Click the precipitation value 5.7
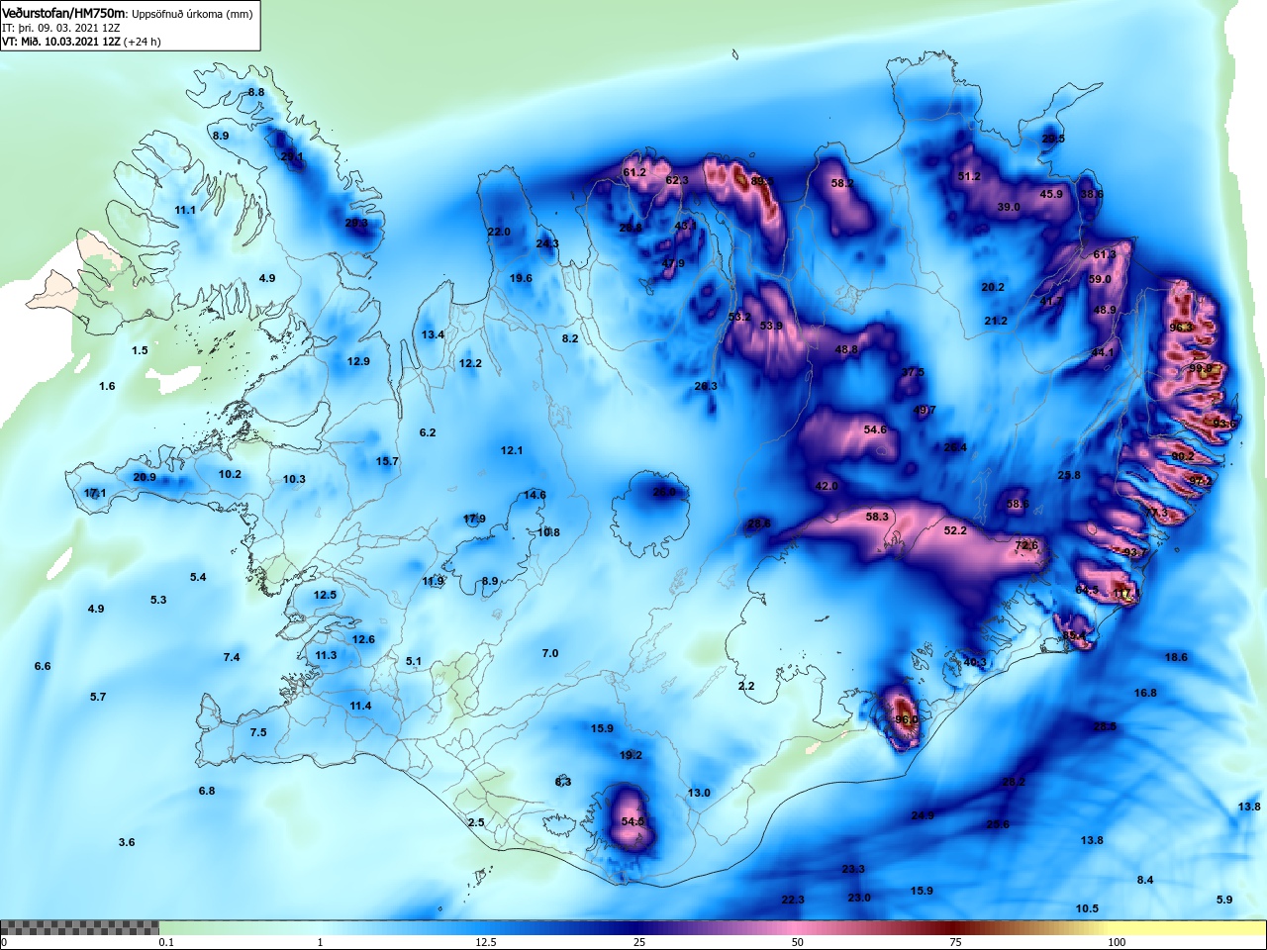Image resolution: width=1267 pixels, height=950 pixels. click(98, 697)
